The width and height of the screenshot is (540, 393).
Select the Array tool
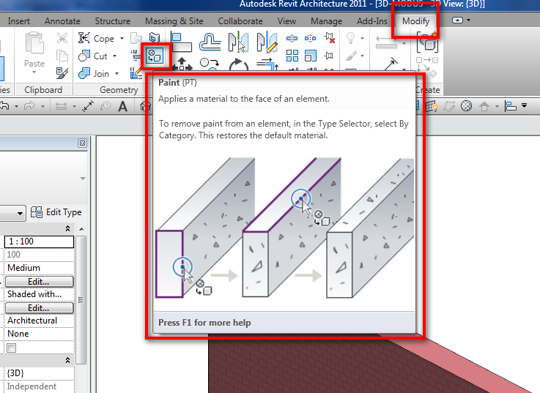(x=292, y=56)
